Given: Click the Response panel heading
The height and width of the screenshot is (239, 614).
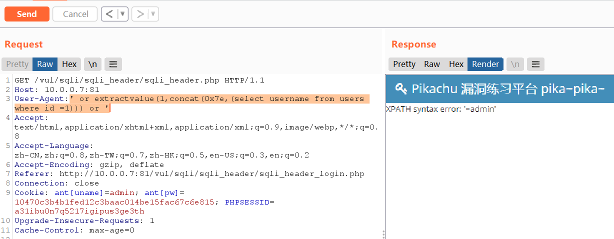Looking at the screenshot, I should coord(414,44).
